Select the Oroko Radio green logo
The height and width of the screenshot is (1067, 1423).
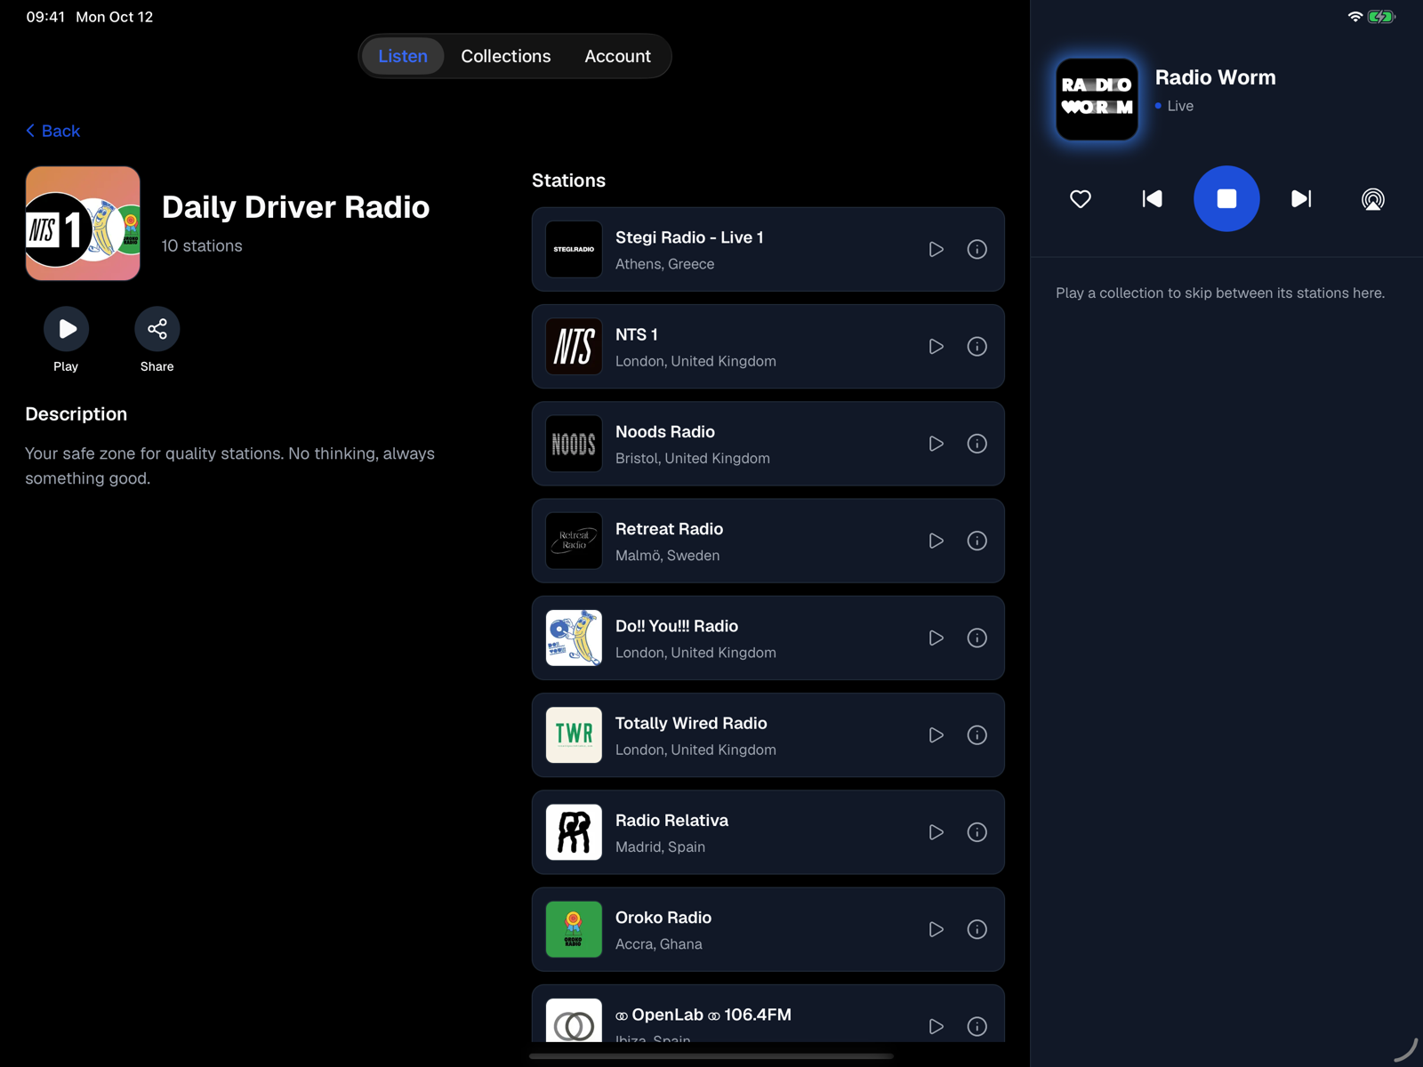coord(574,929)
